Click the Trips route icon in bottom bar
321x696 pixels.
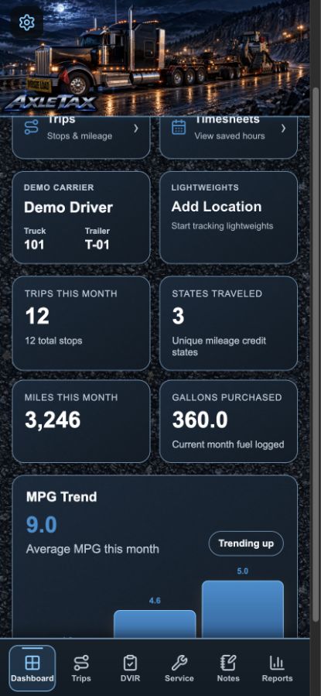pos(81,663)
